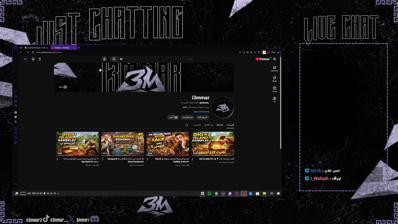Click the tray volume speaker icon
The width and height of the screenshot is (398, 224).
38,194
